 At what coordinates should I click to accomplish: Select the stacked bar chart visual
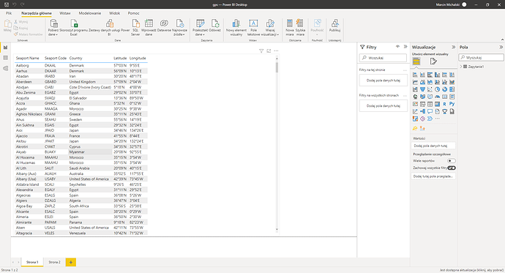point(415,75)
